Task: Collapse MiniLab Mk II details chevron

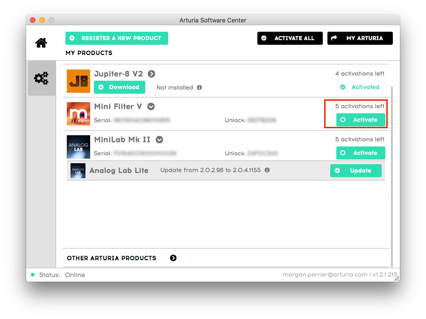Action: (159, 140)
